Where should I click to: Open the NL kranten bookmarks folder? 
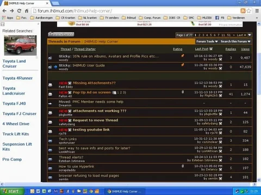coord(88,18)
